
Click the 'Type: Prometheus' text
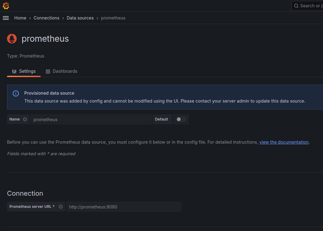(x=25, y=56)
